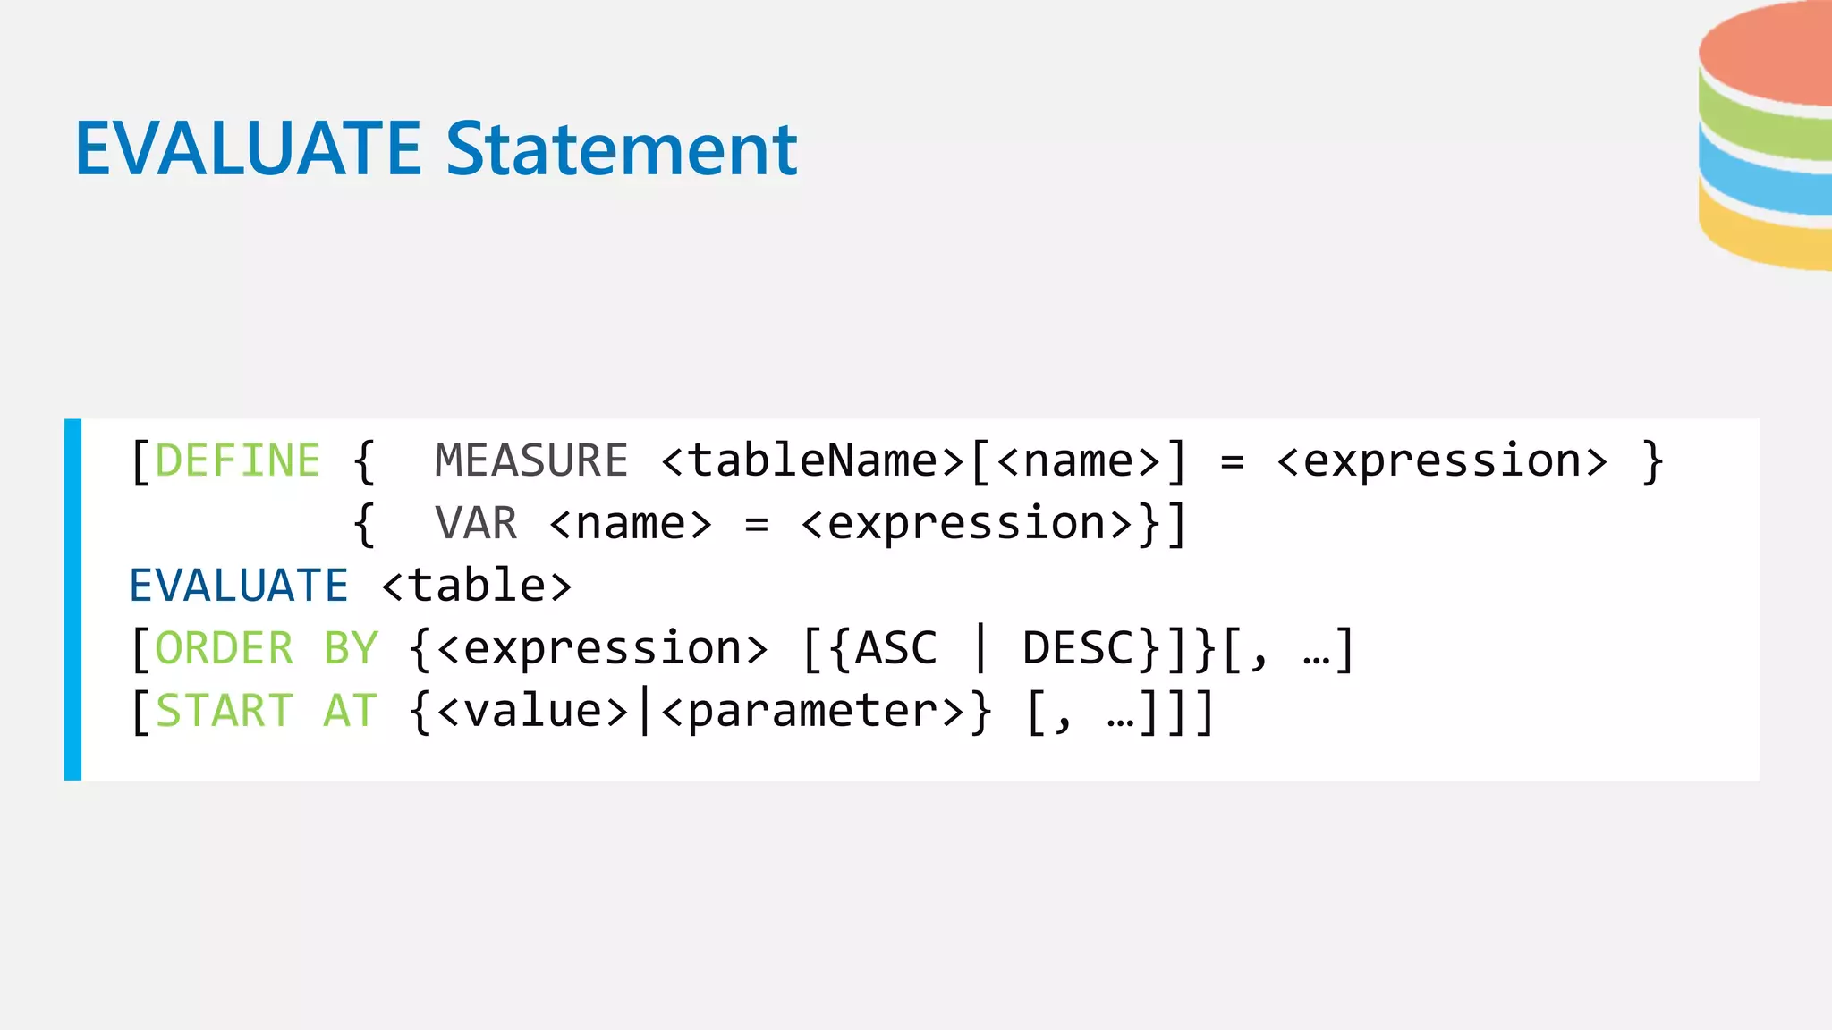This screenshot has width=1832, height=1030.
Task: Click the <value> placeholder in START AT
Action: (534, 711)
